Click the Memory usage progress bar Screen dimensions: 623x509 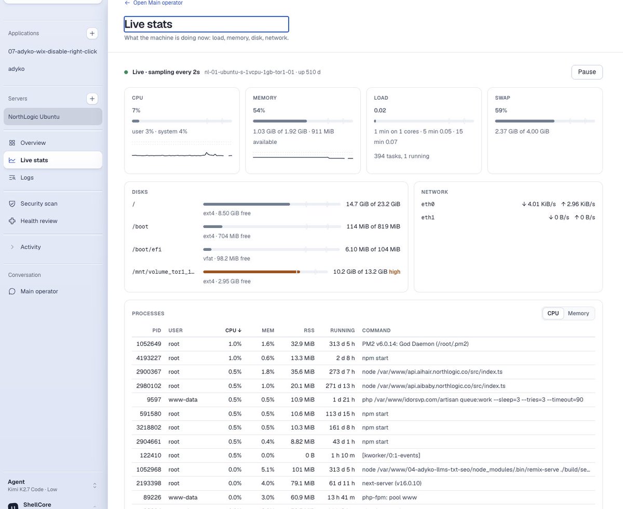coord(303,121)
